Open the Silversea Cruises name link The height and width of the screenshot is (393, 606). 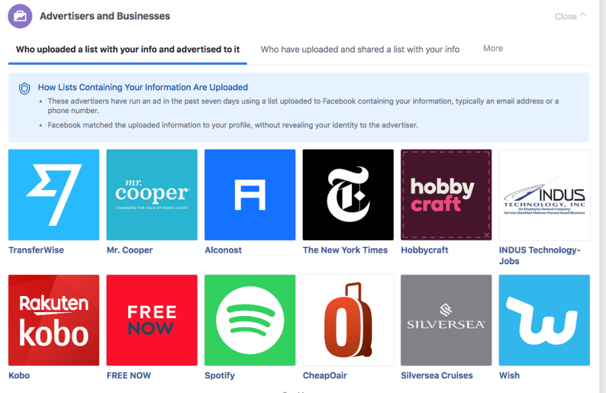coord(437,375)
